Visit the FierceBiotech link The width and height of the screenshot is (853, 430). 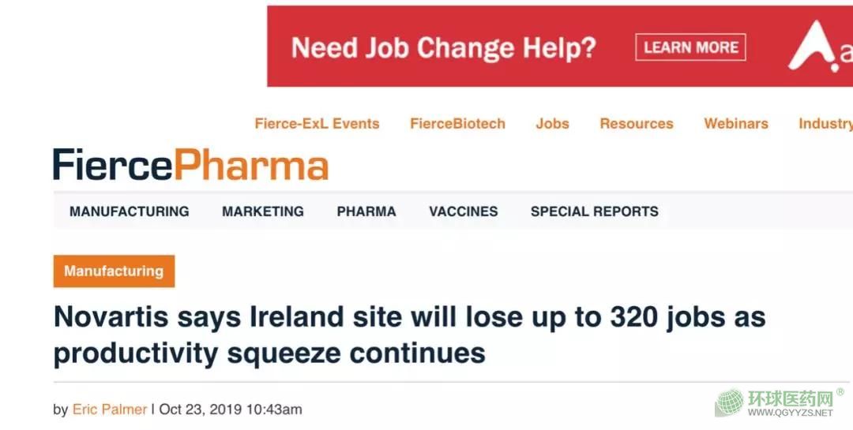pos(457,124)
